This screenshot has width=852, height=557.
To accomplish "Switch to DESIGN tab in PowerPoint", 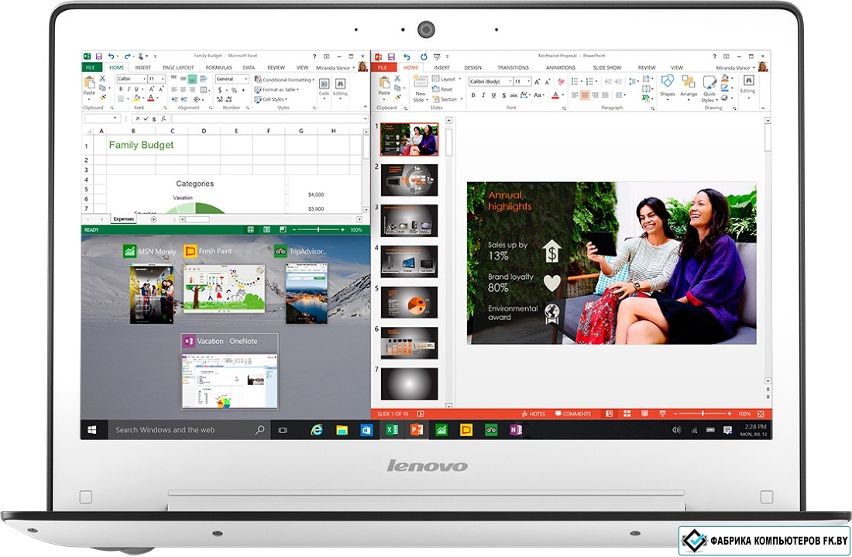I will 472,67.
